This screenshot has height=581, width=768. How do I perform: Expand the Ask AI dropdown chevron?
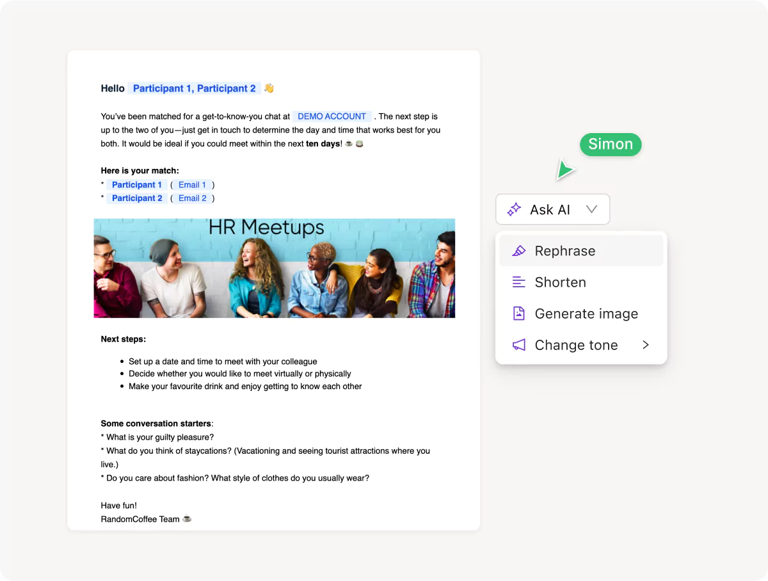[591, 209]
